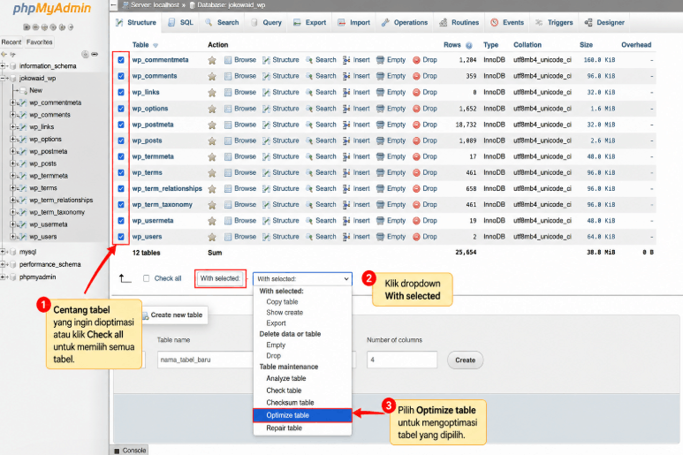683x455 pixels.
Task: Tick the Check all checkbox
Action: [x=147, y=278]
